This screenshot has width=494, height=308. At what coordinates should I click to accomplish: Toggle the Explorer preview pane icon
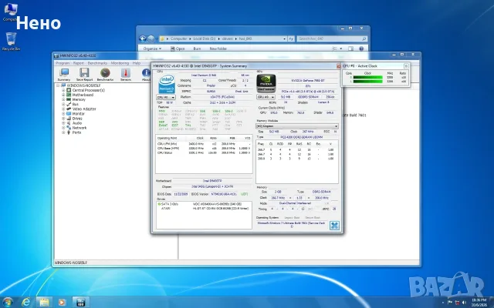pyautogui.click(x=350, y=49)
